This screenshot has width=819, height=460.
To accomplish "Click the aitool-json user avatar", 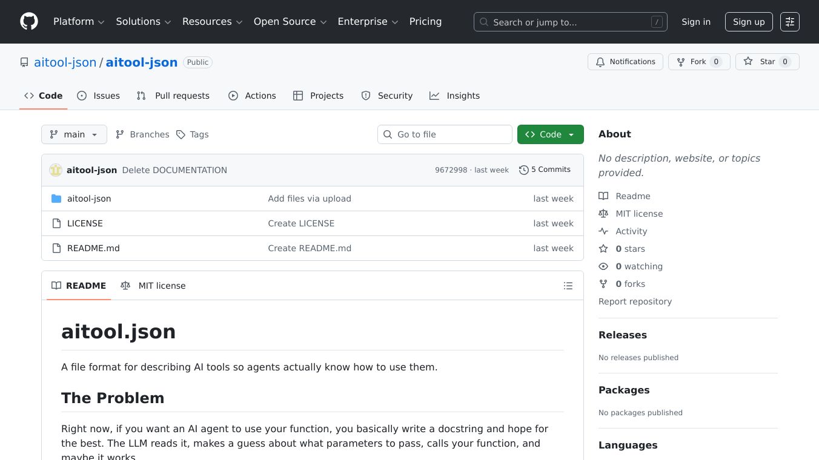I will coord(56,170).
